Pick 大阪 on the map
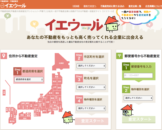Screen dimensions: 162x130 click(x=35, y=109)
